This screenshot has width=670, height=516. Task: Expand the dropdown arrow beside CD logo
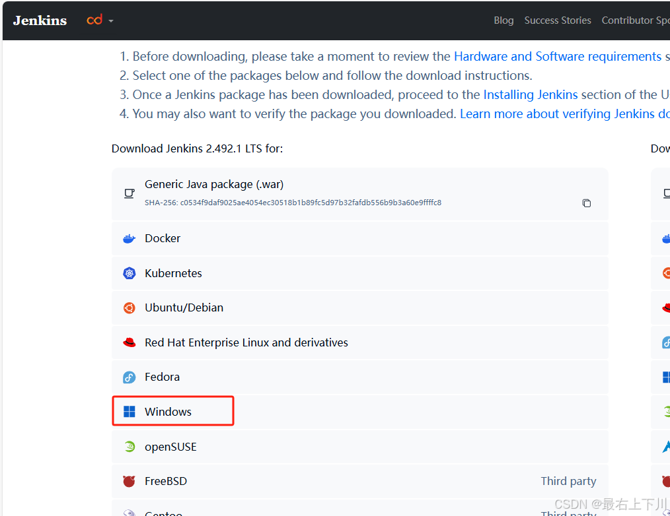pos(111,21)
